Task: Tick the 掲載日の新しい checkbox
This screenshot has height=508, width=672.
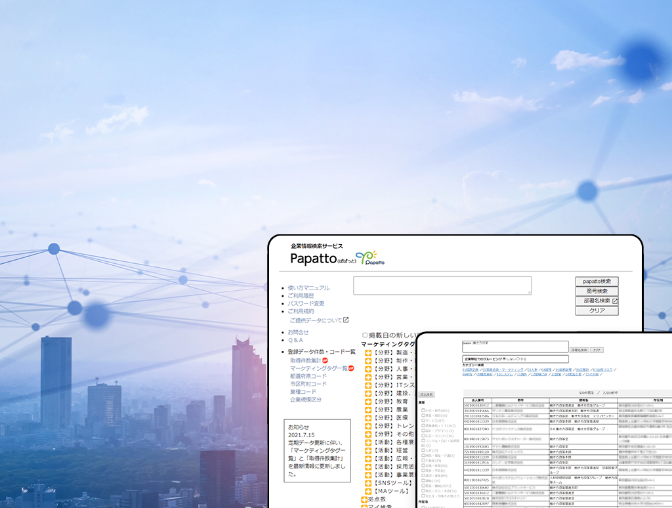Action: pyautogui.click(x=365, y=335)
